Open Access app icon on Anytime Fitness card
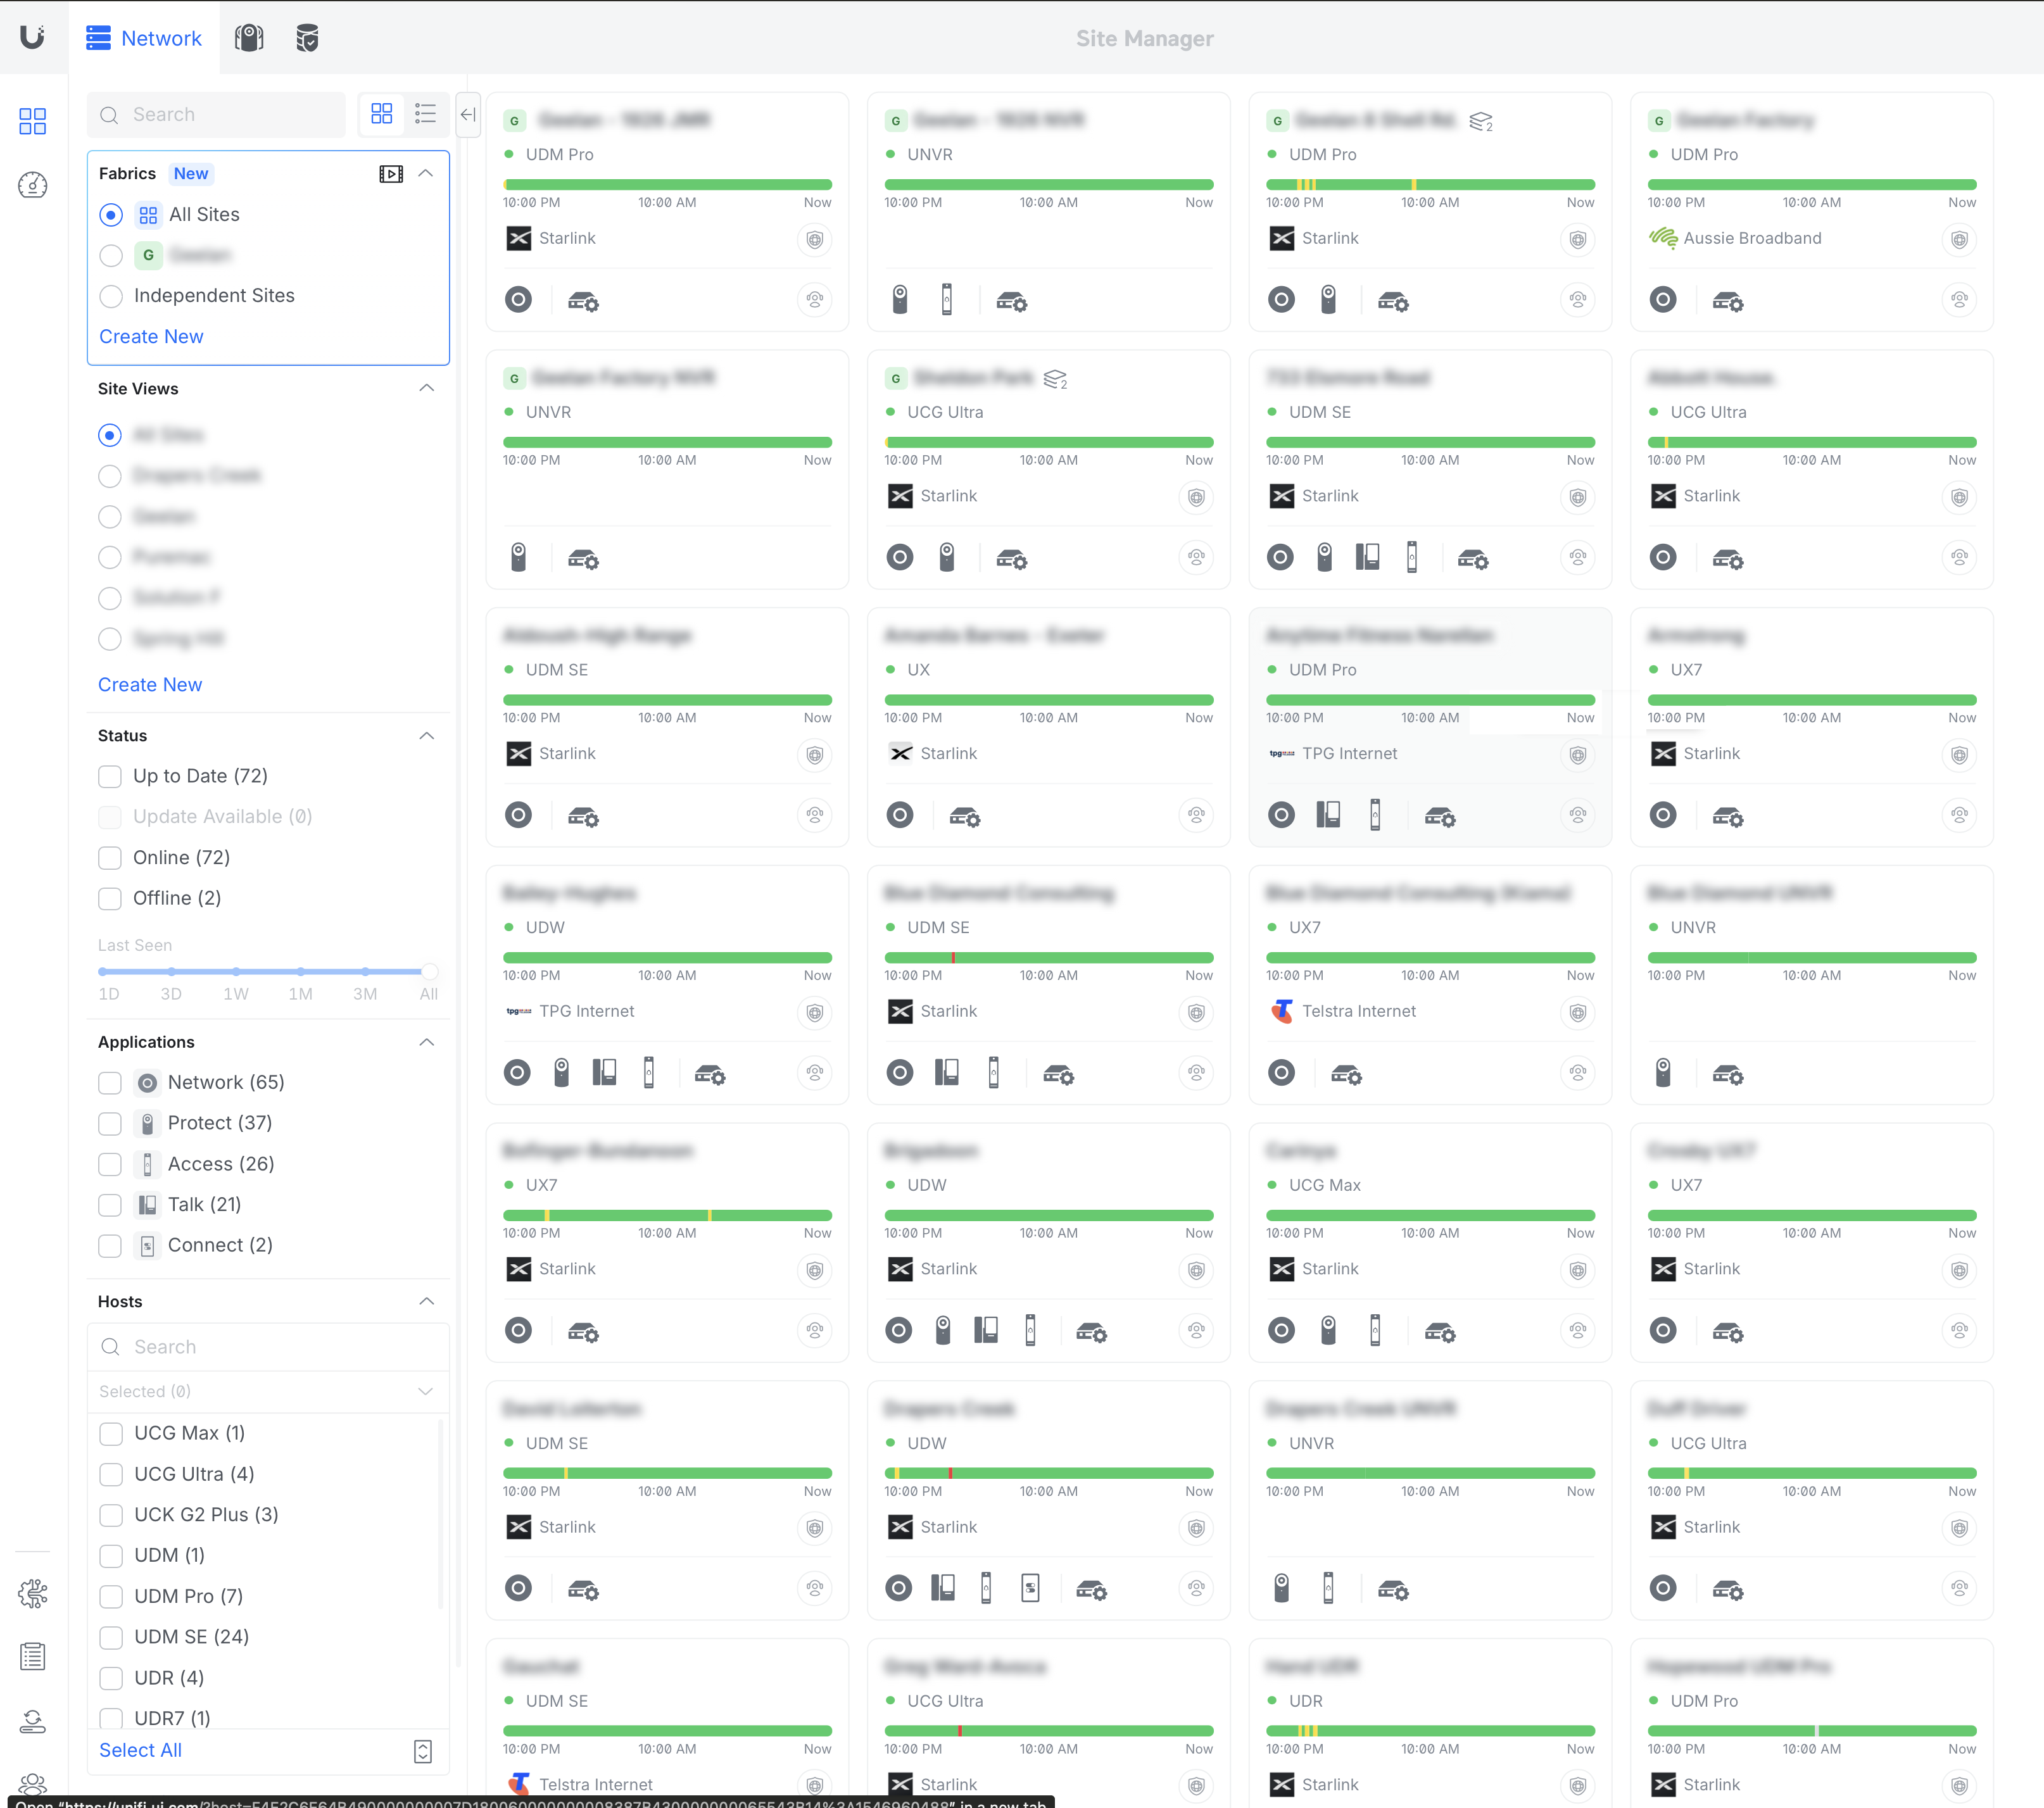Screen dimensions: 2044x1808 (1375, 816)
